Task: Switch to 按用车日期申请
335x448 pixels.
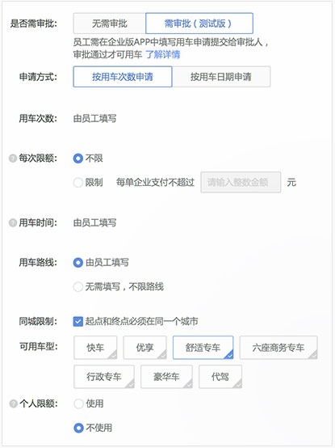Action: pos(221,77)
